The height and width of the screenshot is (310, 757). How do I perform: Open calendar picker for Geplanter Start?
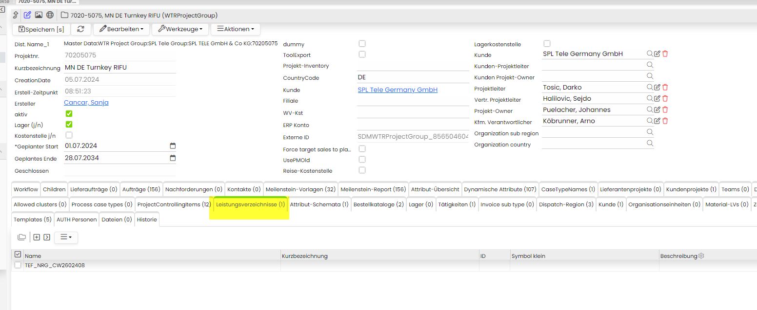172,146
